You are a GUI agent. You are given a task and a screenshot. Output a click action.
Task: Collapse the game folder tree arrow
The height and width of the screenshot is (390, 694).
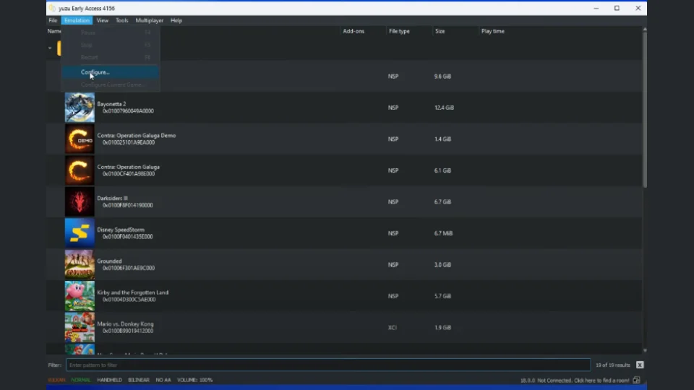click(50, 48)
